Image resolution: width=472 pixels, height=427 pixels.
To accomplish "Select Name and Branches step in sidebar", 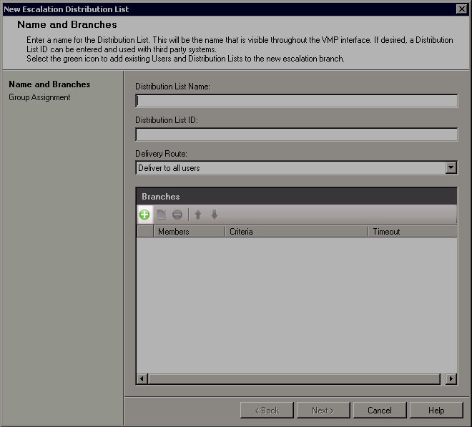I will pyautogui.click(x=49, y=84).
